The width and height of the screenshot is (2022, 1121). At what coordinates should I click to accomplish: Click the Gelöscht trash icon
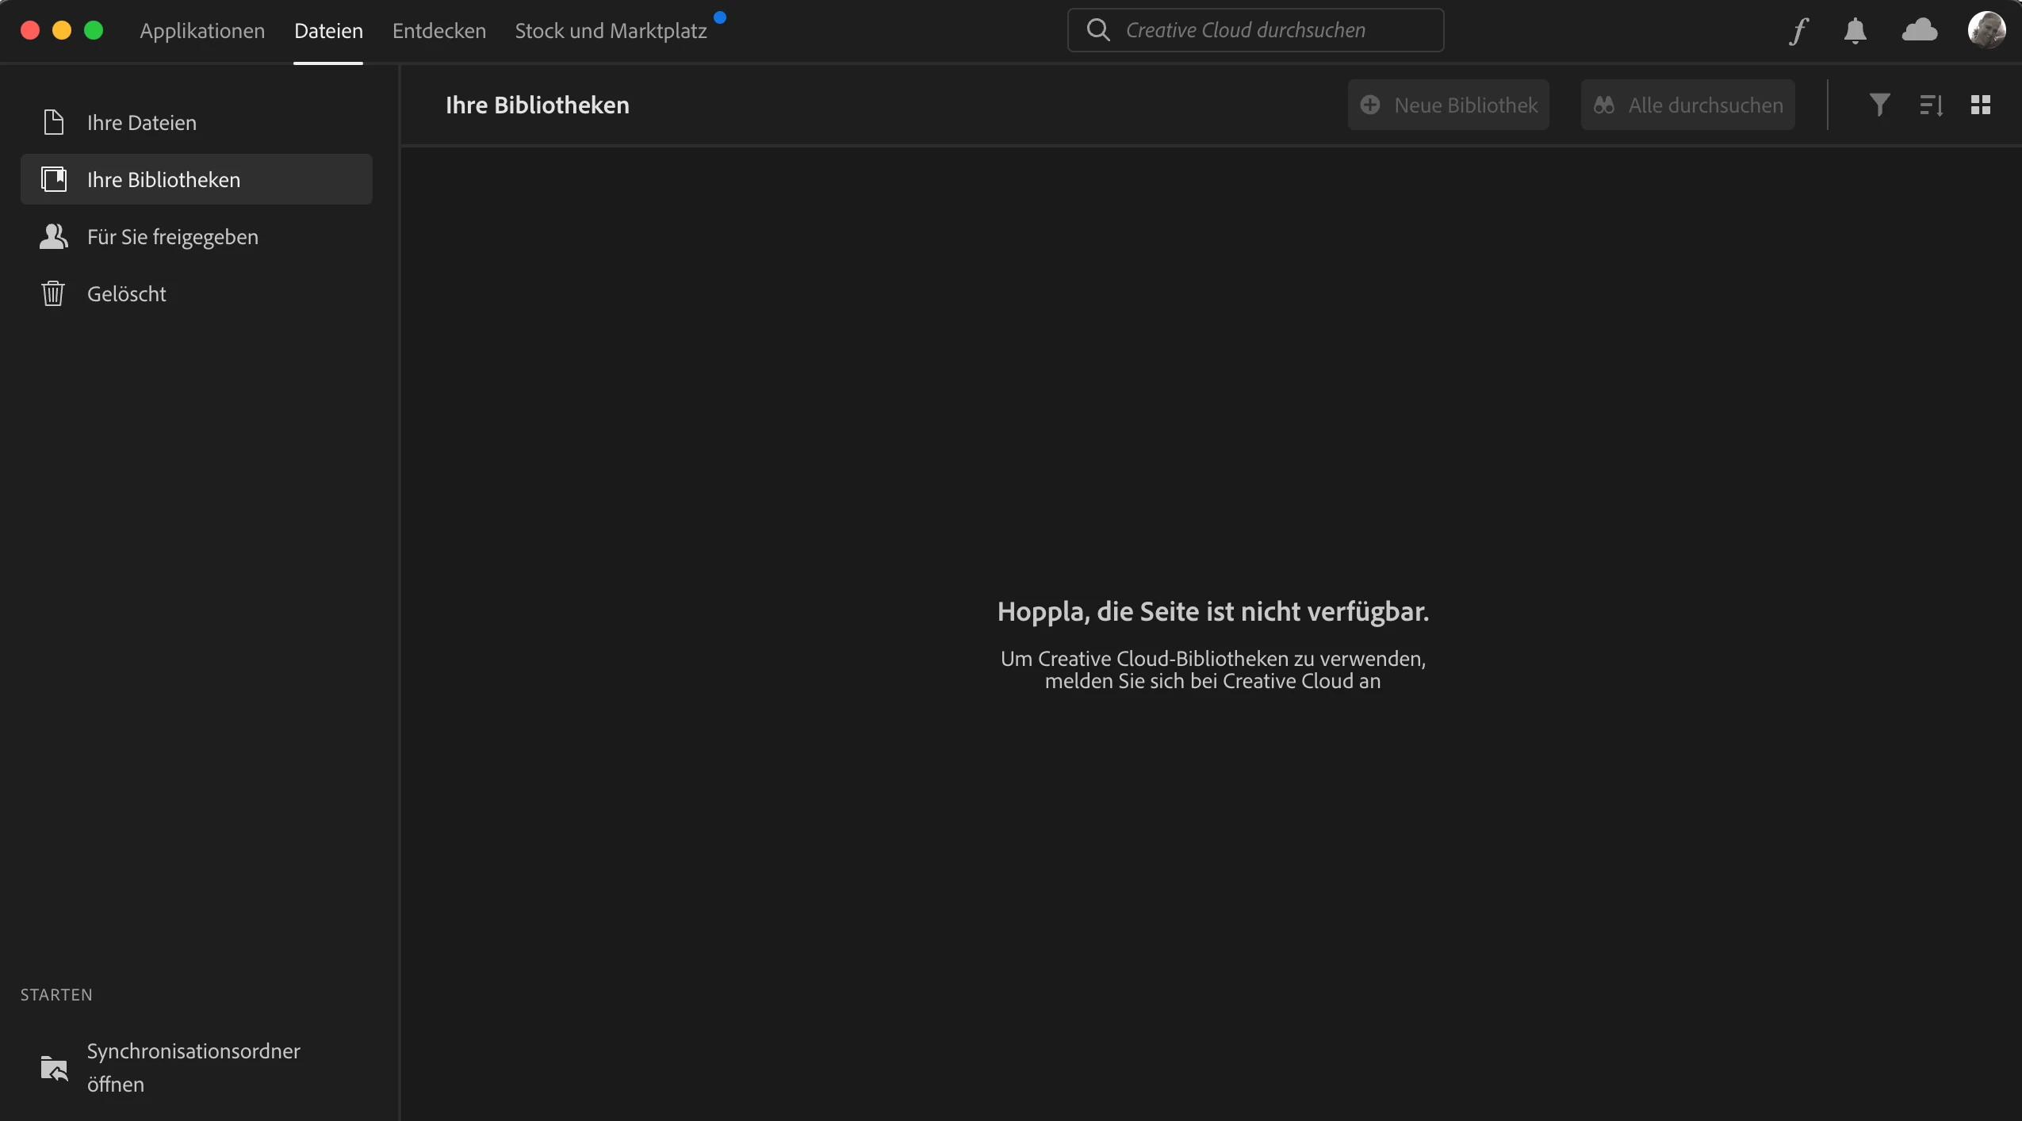click(x=53, y=293)
